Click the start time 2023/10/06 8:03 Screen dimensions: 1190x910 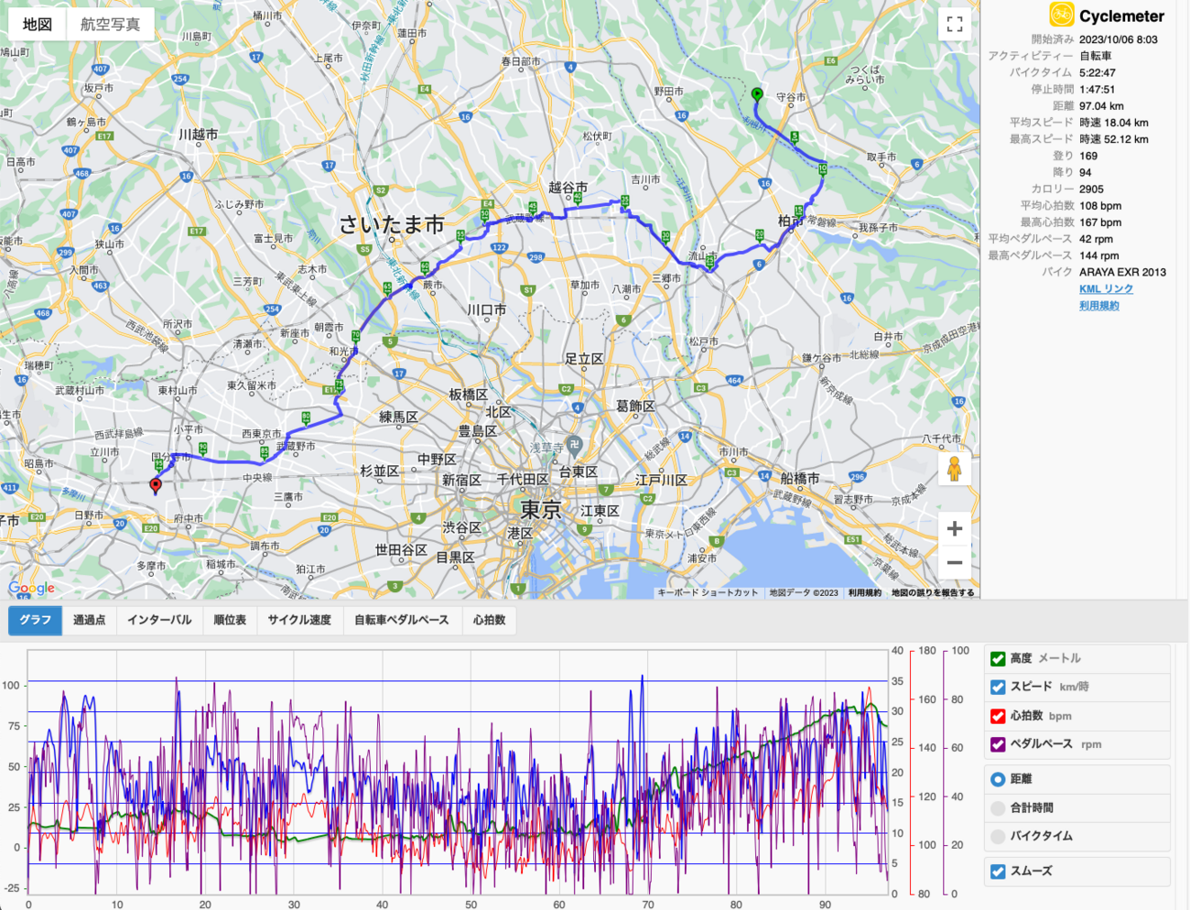coord(1119,39)
